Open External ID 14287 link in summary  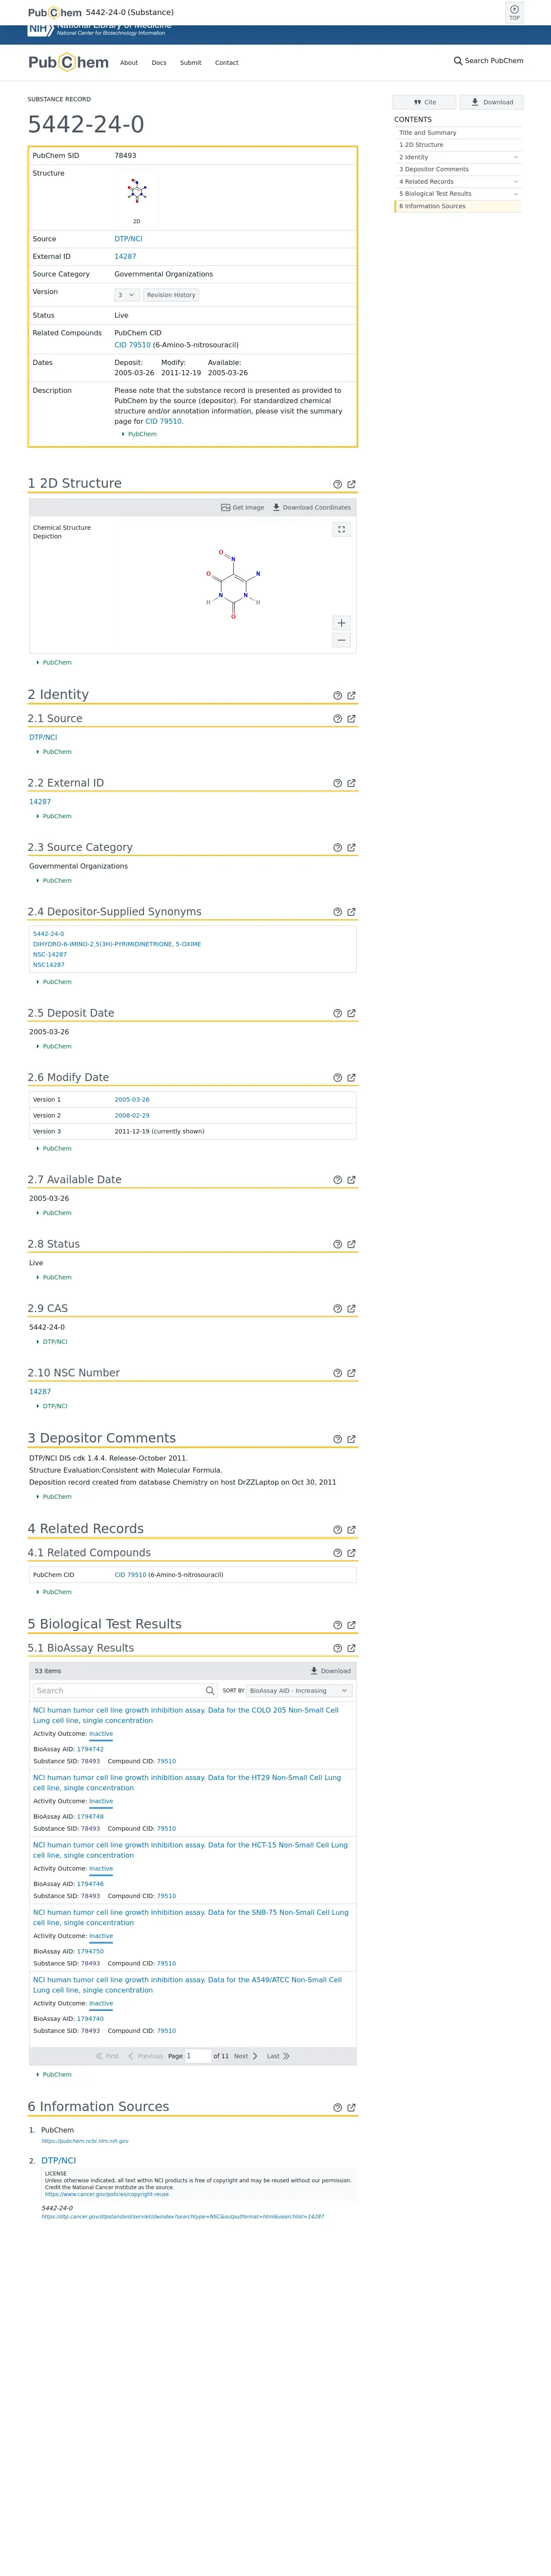tap(125, 257)
